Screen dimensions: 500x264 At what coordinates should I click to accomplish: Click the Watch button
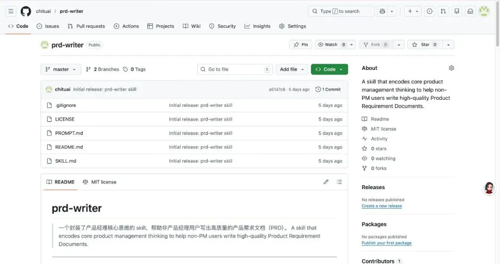click(331, 44)
